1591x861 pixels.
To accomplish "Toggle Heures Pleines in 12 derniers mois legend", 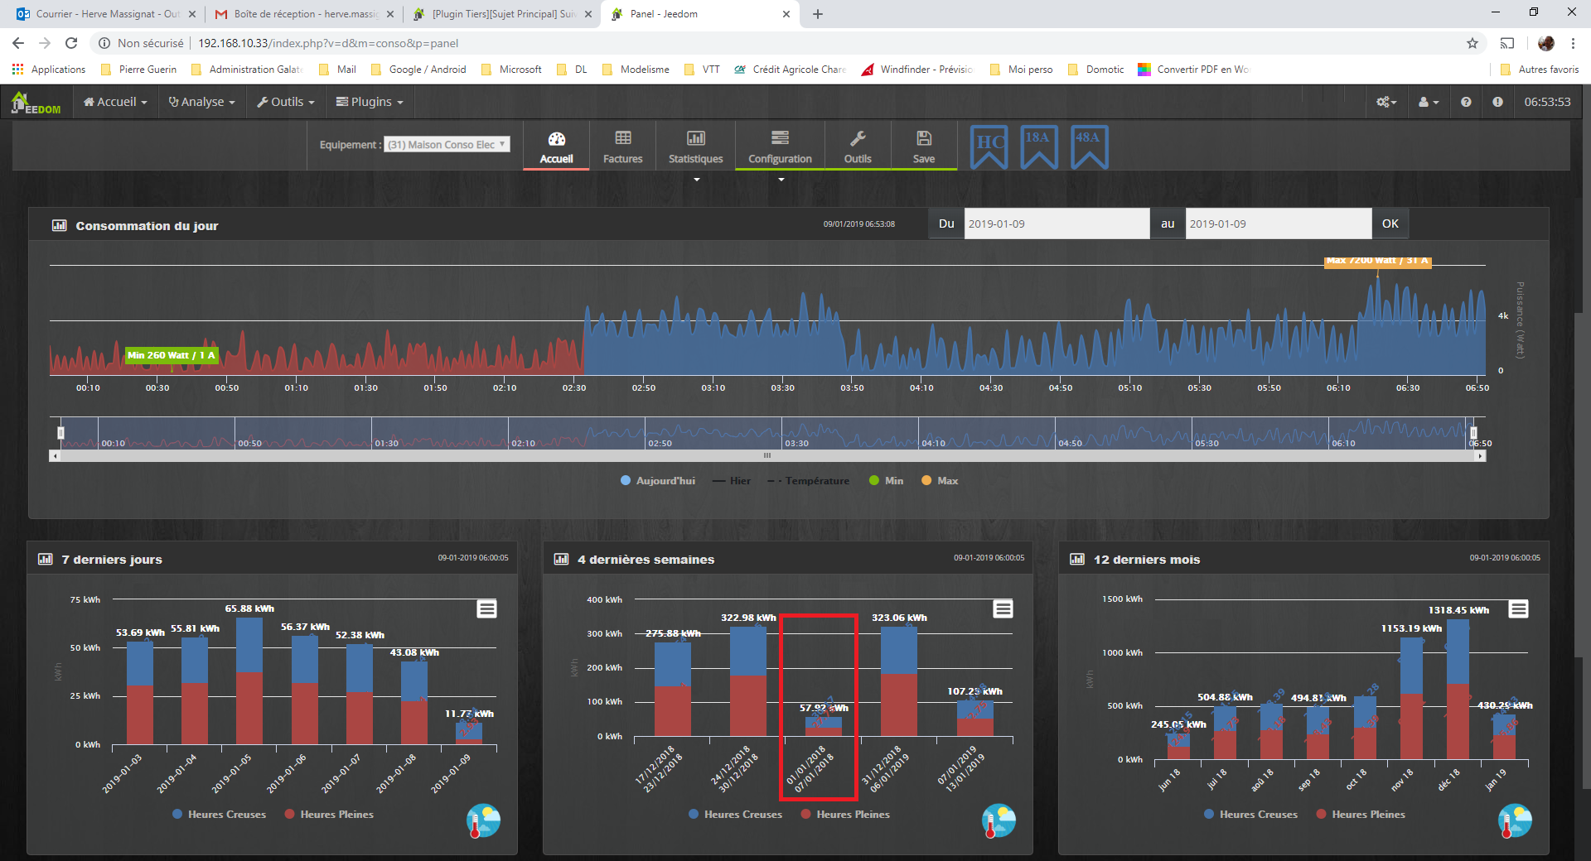I will coord(1361,815).
